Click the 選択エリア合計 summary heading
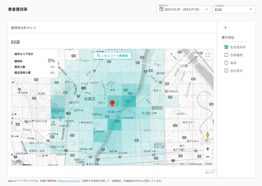Image resolution: width=262 pixels, height=186 pixels. click(24, 54)
